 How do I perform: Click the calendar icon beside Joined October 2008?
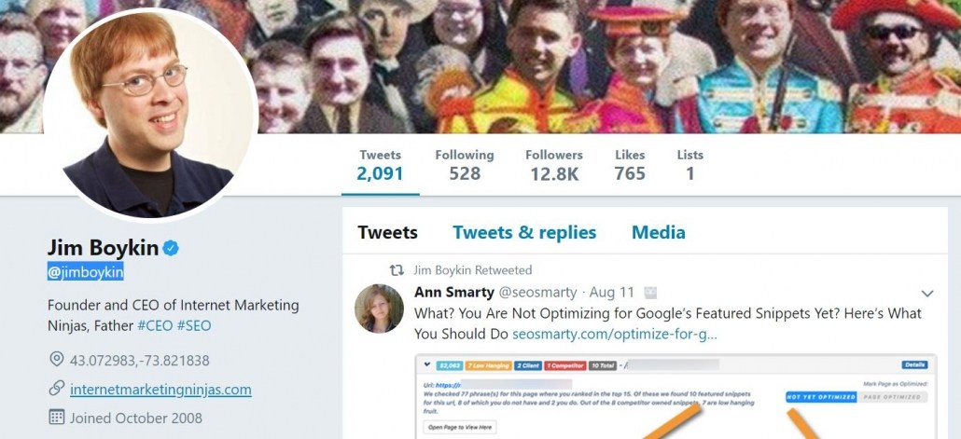click(x=57, y=418)
